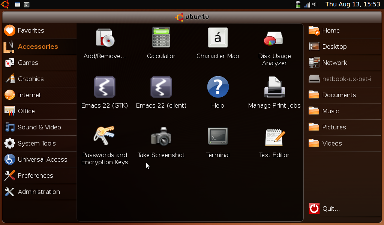The height and width of the screenshot is (225, 384).
Task: Launch the Terminal app from the Accessories grid
Action: pos(218,142)
